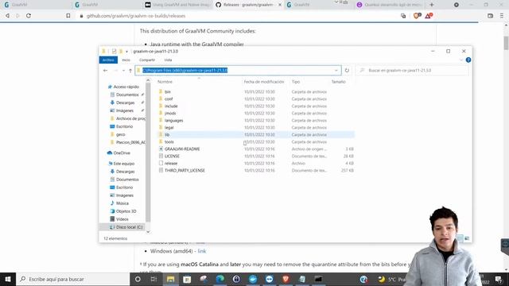The image size is (509, 286).
Task: Click navigation pane scrollbar down arrow
Action: pyautogui.click(x=148, y=232)
